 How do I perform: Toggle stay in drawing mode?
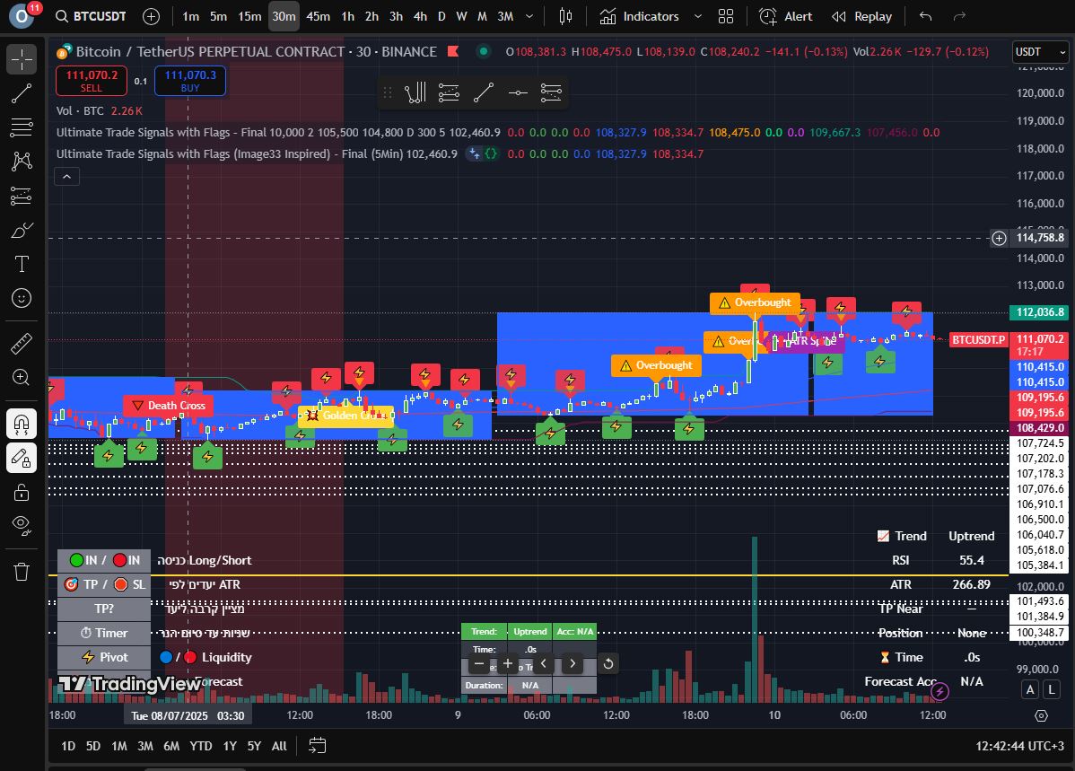point(22,459)
